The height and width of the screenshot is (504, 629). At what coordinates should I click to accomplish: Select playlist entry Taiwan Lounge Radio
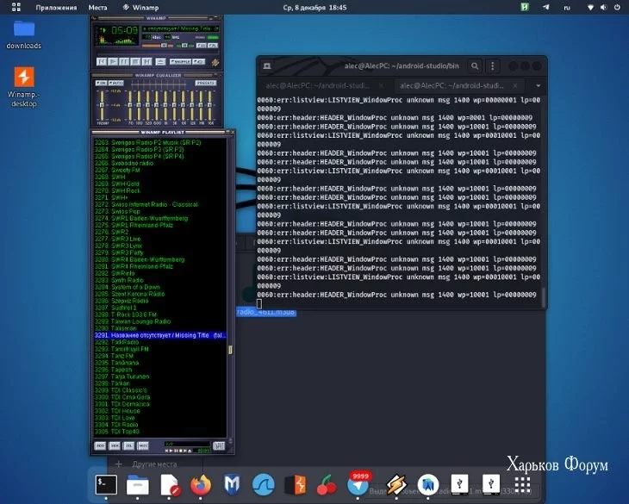click(160, 321)
